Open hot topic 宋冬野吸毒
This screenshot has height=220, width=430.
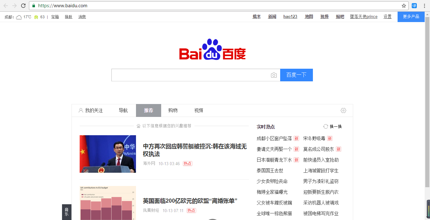(314, 138)
